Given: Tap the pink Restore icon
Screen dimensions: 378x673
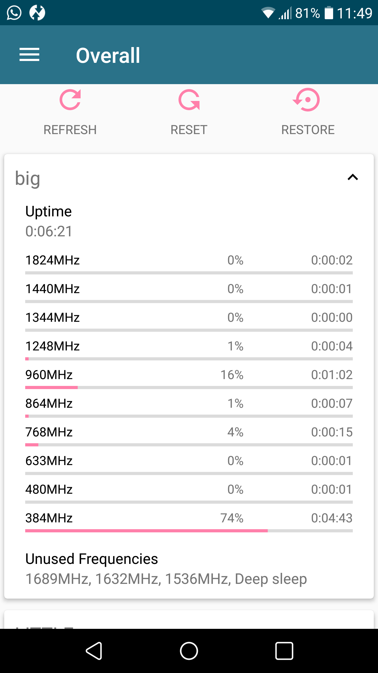Looking at the screenshot, I should point(306,100).
